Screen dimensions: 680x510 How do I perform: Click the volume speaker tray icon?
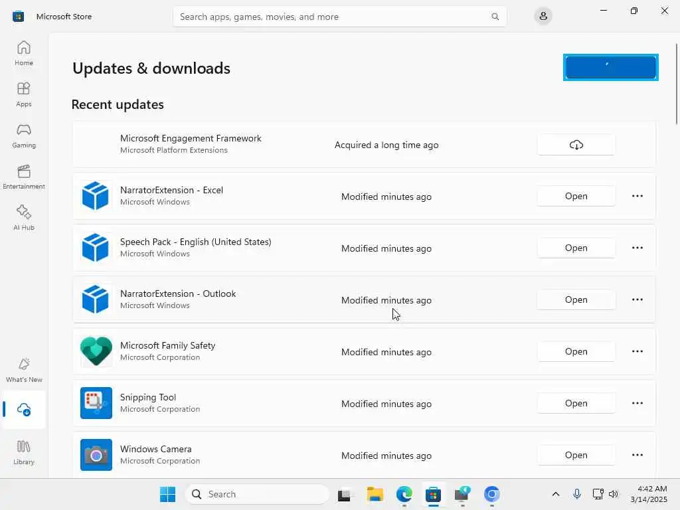[613, 494]
